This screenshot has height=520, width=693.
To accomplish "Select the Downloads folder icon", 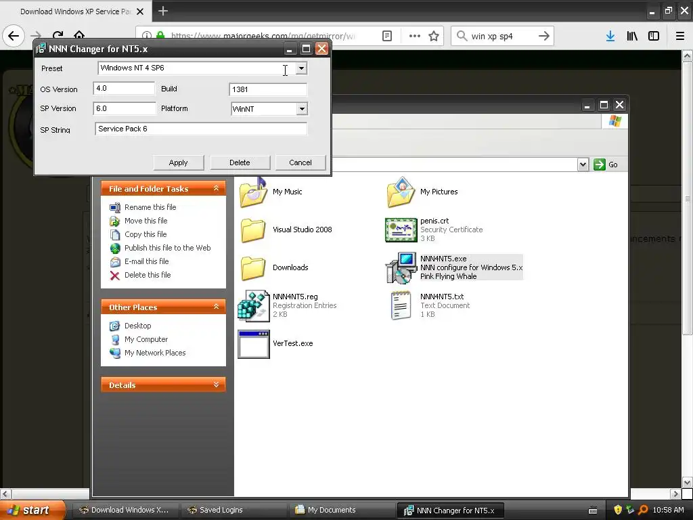I will (x=253, y=268).
